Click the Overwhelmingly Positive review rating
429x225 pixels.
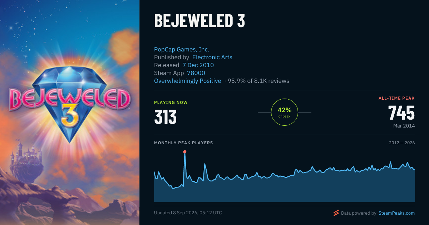pyautogui.click(x=188, y=81)
